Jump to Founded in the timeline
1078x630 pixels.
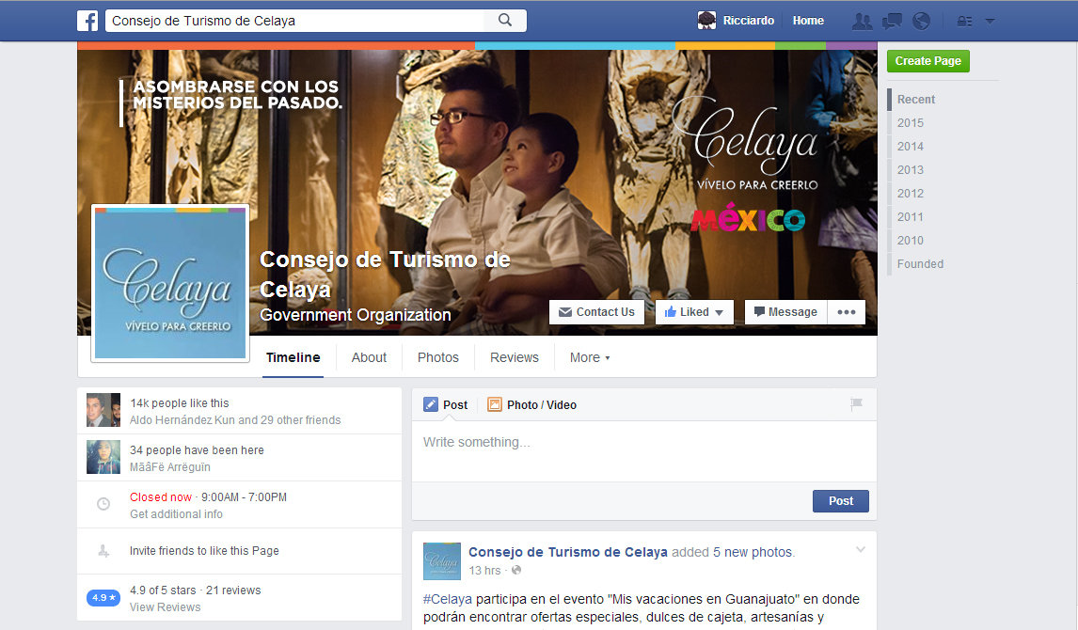920,264
